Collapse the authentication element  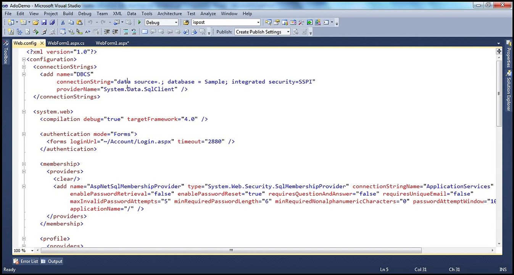pyautogui.click(x=24, y=134)
